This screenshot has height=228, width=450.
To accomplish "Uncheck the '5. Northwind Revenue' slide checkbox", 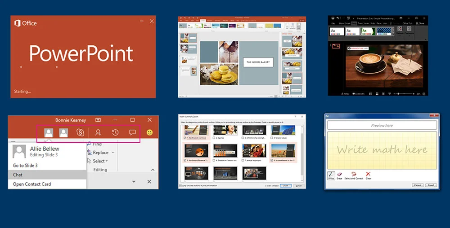I will tap(185, 160).
